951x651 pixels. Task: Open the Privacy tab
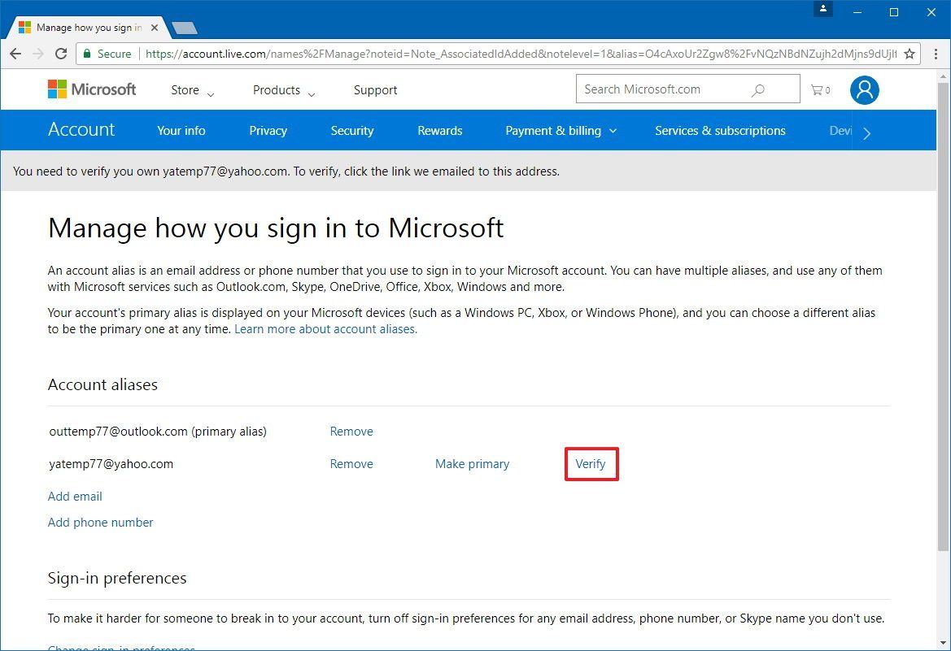[x=268, y=131]
